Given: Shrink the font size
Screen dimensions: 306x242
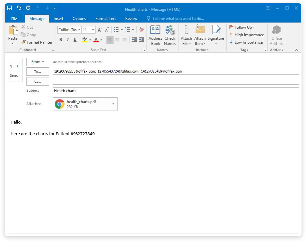Looking at the screenshot, I should pyautogui.click(x=107, y=30).
